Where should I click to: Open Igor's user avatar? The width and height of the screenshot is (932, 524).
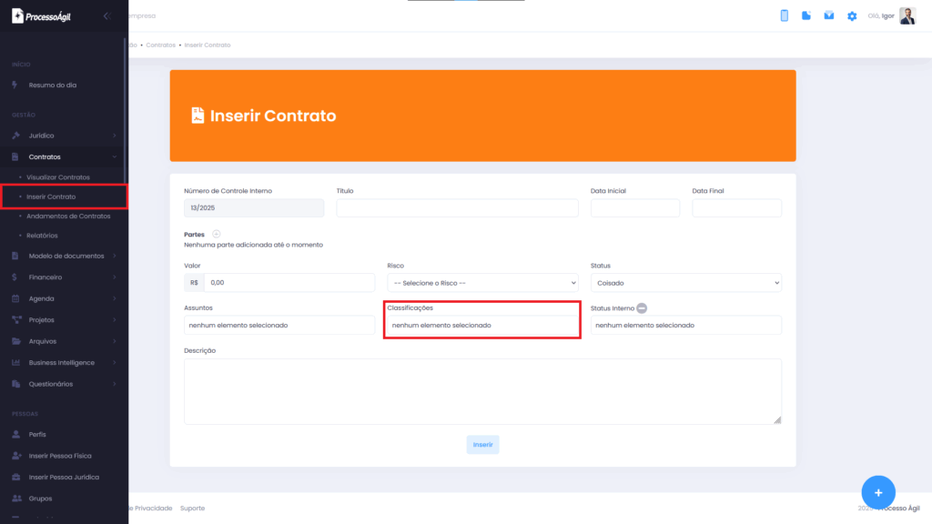907,16
